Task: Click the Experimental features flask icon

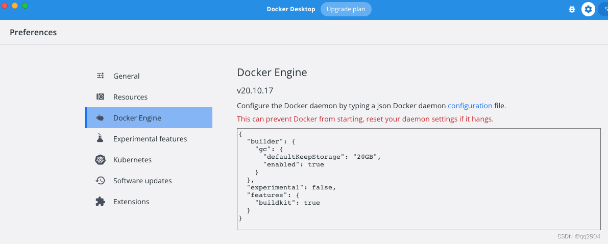Action: 100,138
